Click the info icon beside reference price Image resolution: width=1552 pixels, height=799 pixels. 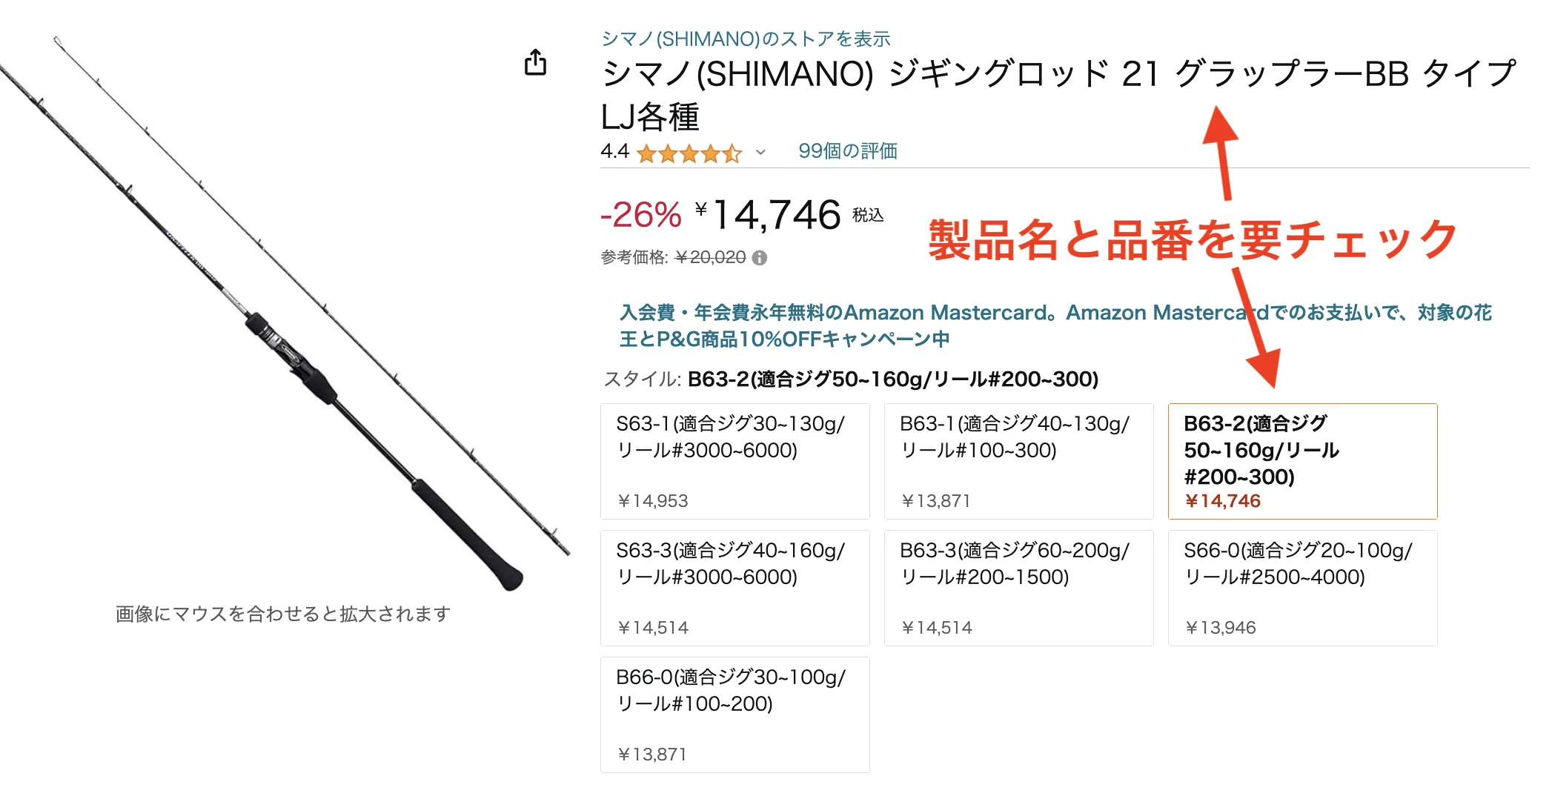[x=760, y=258]
